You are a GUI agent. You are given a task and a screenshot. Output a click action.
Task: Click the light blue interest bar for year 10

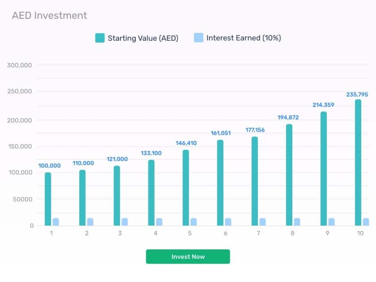pos(366,222)
